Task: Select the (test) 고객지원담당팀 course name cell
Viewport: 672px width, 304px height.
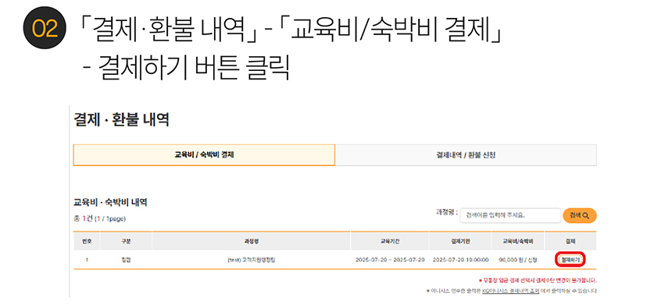Action: click(x=251, y=260)
